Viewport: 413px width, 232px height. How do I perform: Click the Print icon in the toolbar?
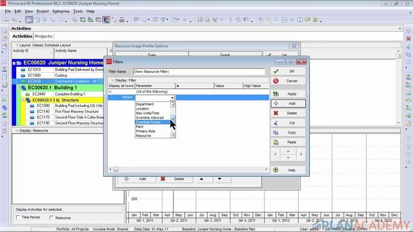pos(6,20)
